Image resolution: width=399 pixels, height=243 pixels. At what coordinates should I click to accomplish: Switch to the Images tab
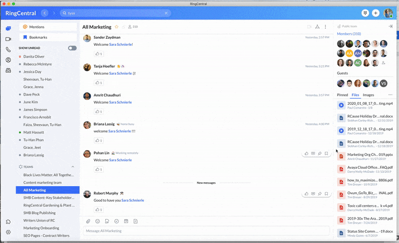click(x=368, y=95)
